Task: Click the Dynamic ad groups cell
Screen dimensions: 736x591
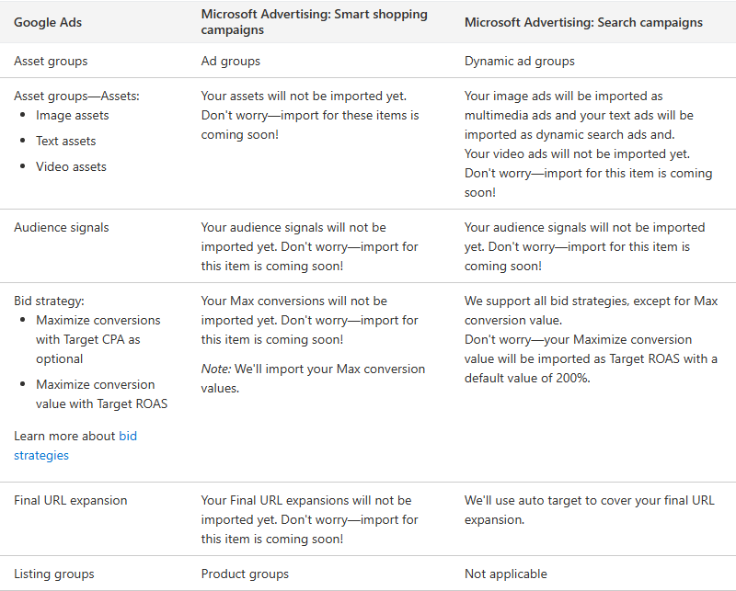Action: coord(520,62)
